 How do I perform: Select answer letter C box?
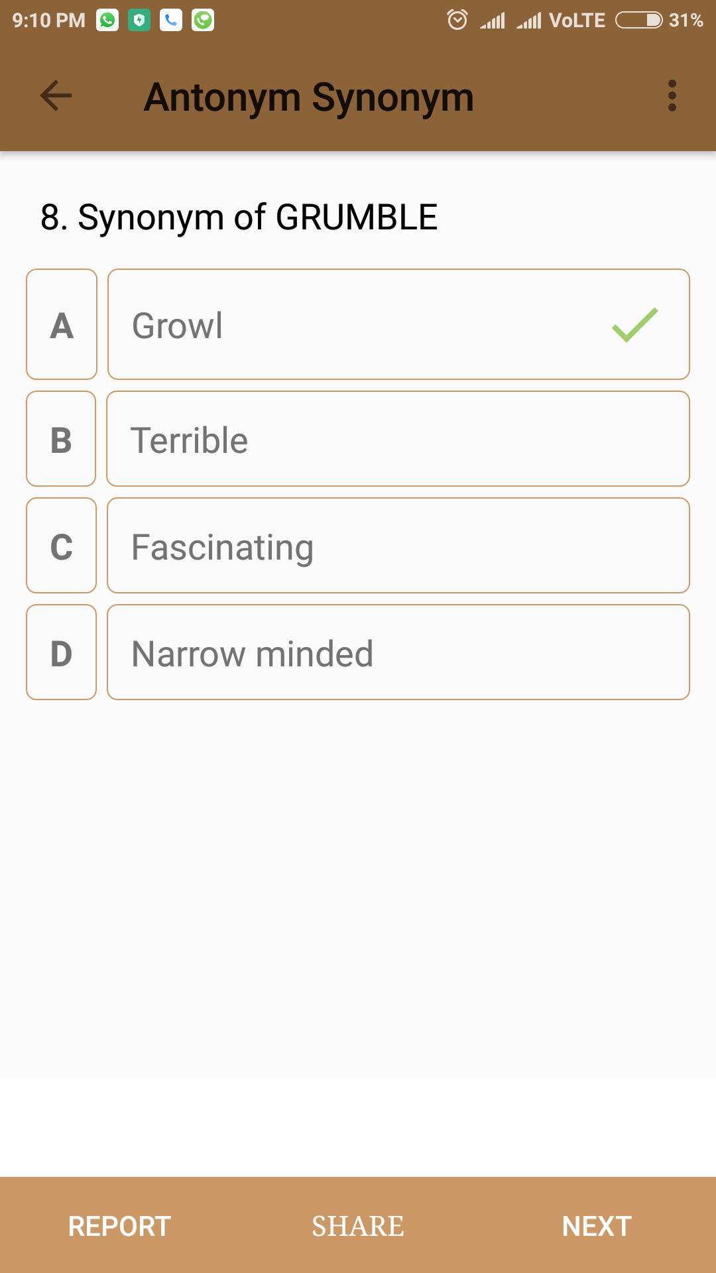pyautogui.click(x=61, y=546)
